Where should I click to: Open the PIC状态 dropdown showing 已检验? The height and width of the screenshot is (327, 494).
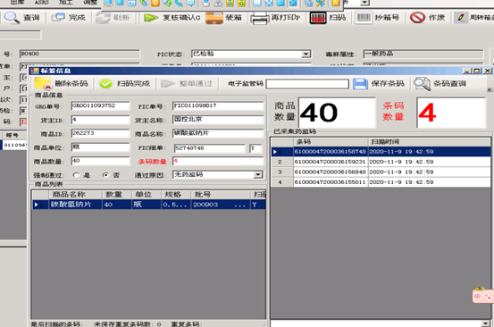click(x=306, y=54)
